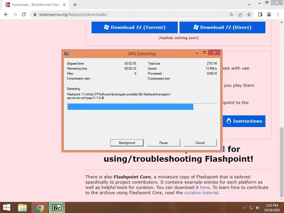Click the Chrome forward arrow
The image size is (284, 213).
pyautogui.click(x=15, y=14)
